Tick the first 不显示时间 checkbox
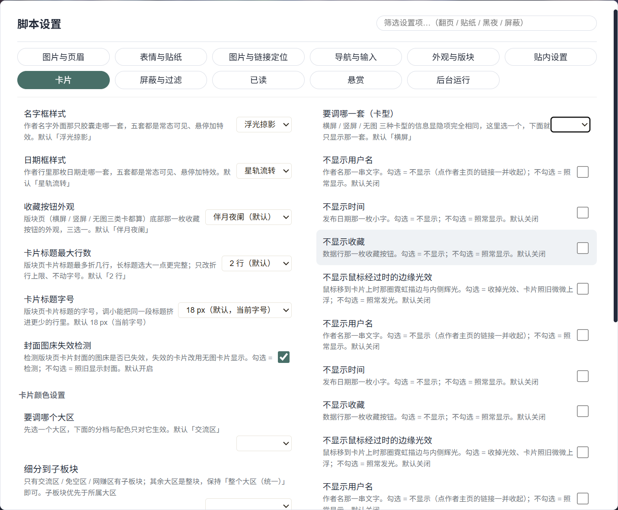This screenshot has width=618, height=510. (x=583, y=212)
